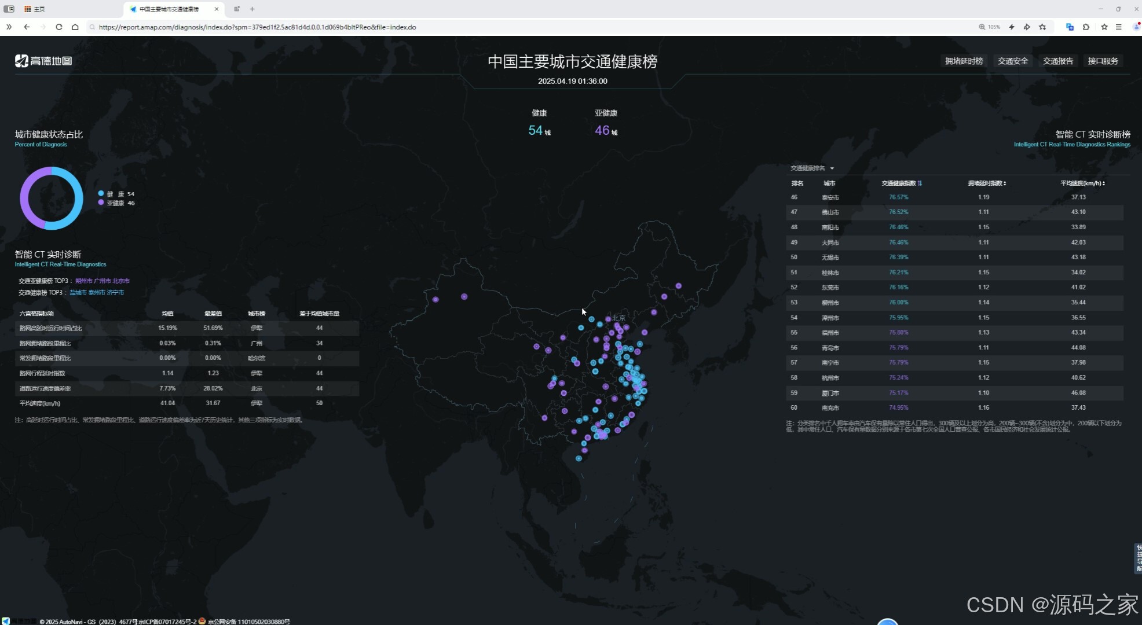Click the share arrow icon
Image resolution: width=1142 pixels, height=625 pixels.
tap(1027, 27)
